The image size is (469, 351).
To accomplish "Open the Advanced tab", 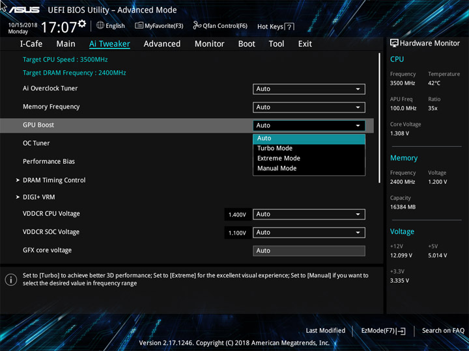I will click(x=162, y=44).
